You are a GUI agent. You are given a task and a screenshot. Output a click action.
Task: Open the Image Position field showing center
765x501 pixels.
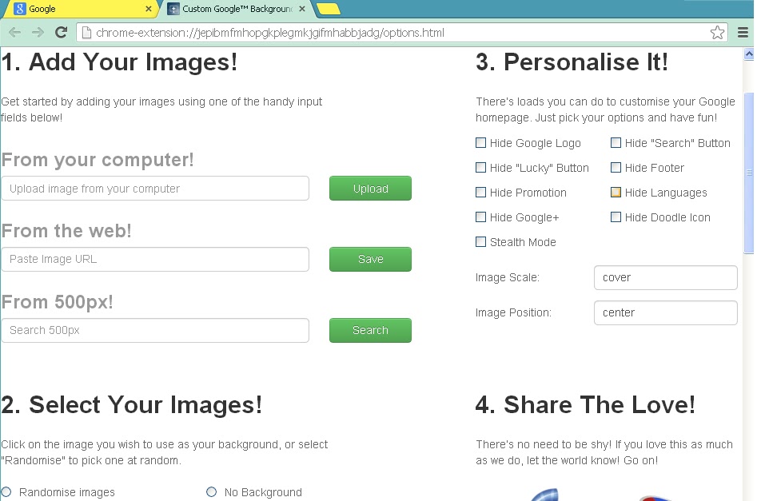[665, 312]
